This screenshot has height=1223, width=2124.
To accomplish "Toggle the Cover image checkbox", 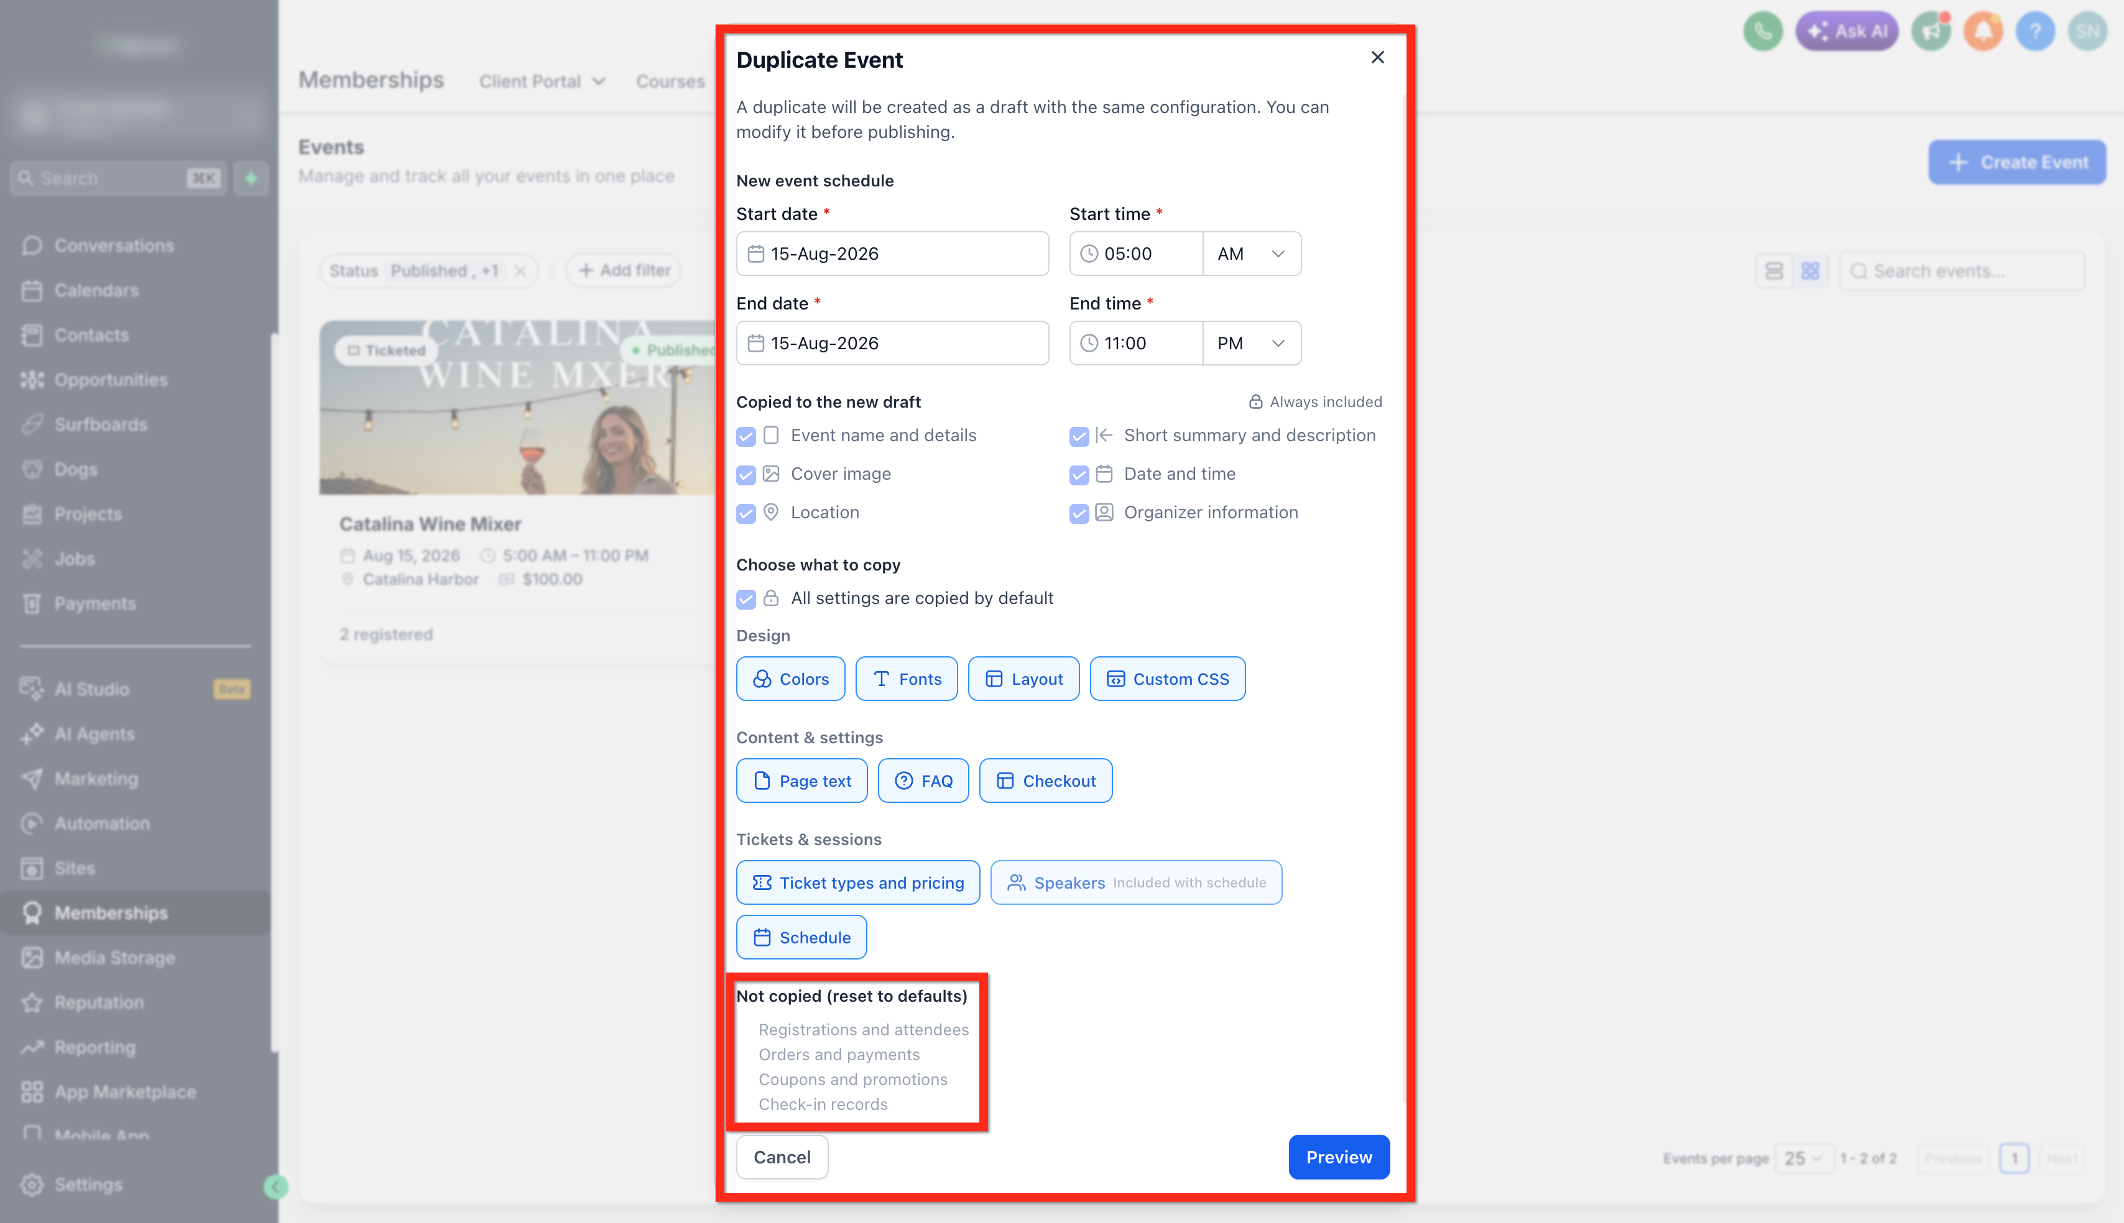I will [x=746, y=475].
